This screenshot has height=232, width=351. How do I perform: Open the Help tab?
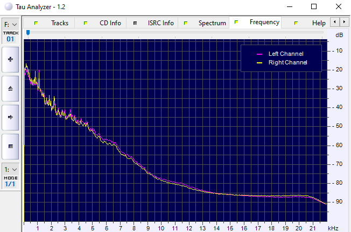306,23
